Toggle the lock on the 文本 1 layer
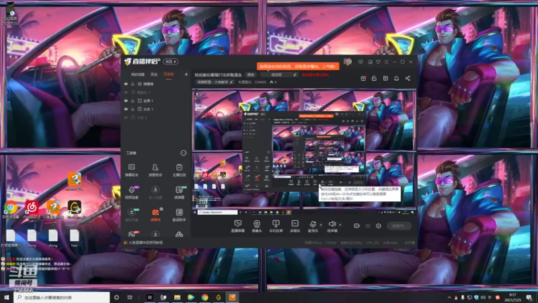The width and height of the screenshot is (538, 303). coord(132,109)
